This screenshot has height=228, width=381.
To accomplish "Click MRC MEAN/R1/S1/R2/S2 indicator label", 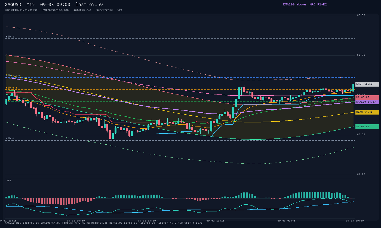I will coord(21,10).
